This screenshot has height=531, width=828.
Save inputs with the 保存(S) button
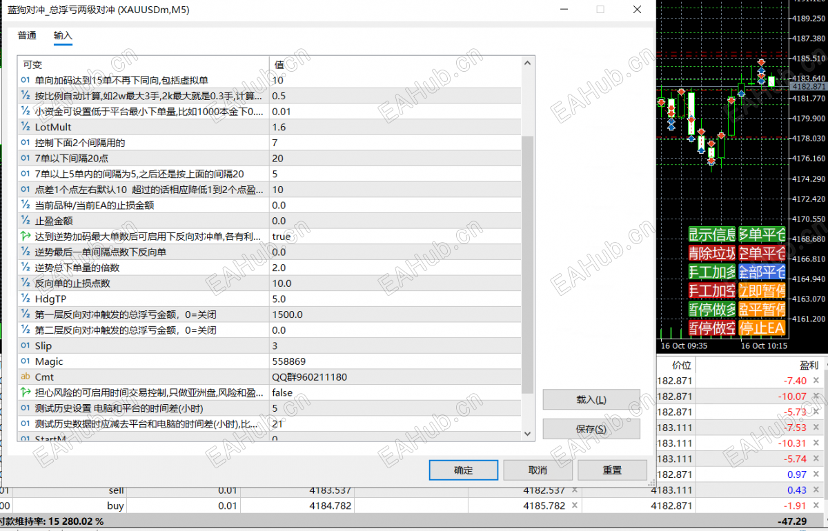coord(591,429)
